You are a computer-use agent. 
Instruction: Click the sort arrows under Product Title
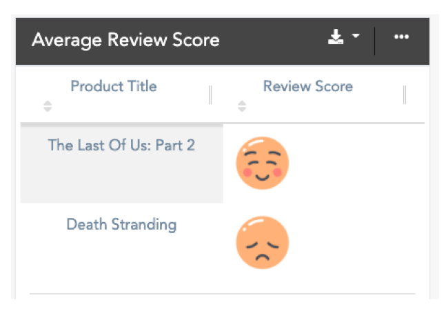[x=48, y=106]
